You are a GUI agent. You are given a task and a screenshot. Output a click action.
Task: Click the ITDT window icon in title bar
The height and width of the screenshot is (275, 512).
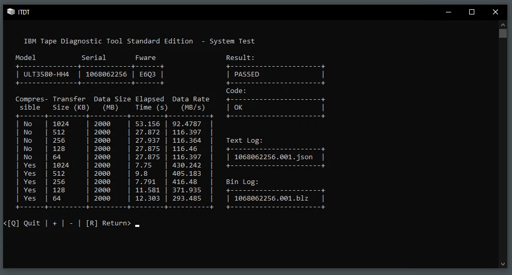(x=11, y=12)
